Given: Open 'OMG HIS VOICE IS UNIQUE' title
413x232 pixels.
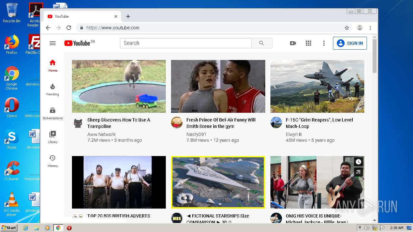Looking at the screenshot, I should pos(317,219).
